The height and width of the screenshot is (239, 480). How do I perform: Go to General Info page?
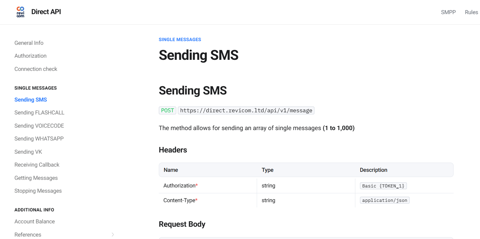[29, 43]
